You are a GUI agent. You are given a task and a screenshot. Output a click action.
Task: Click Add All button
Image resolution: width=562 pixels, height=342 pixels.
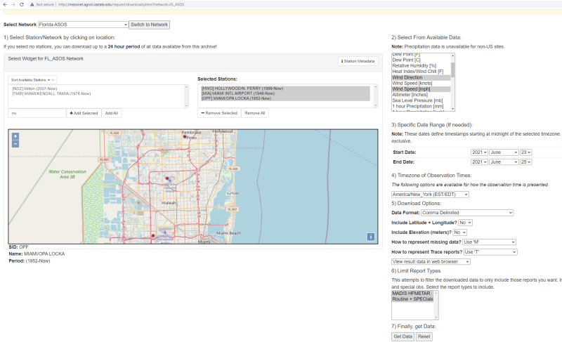(112, 113)
